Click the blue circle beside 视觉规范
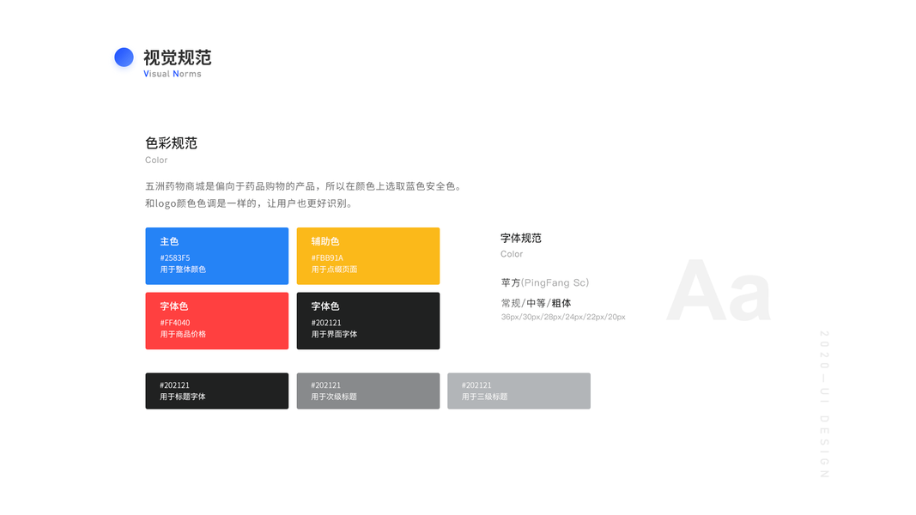This screenshot has width=916, height=515. pyautogui.click(x=124, y=58)
